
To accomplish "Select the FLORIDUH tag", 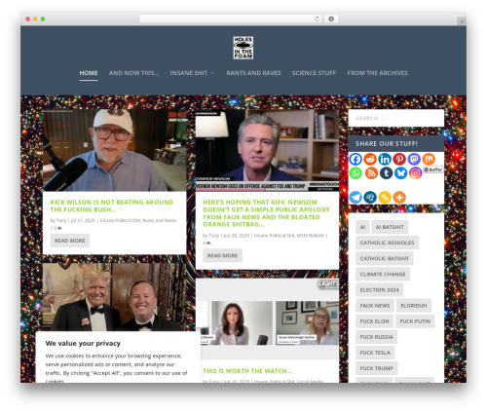I will [x=414, y=306].
